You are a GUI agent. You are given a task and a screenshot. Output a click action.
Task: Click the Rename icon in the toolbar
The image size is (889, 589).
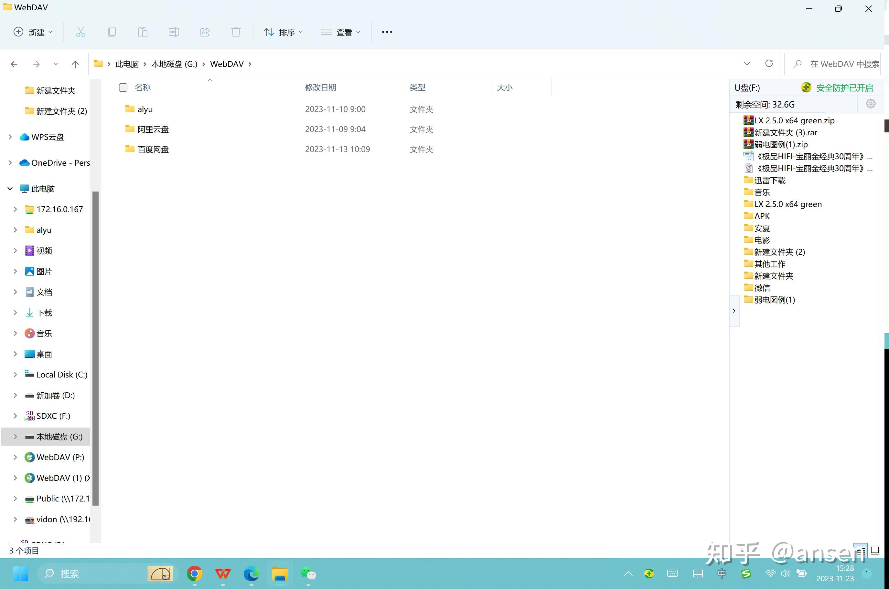[174, 32]
